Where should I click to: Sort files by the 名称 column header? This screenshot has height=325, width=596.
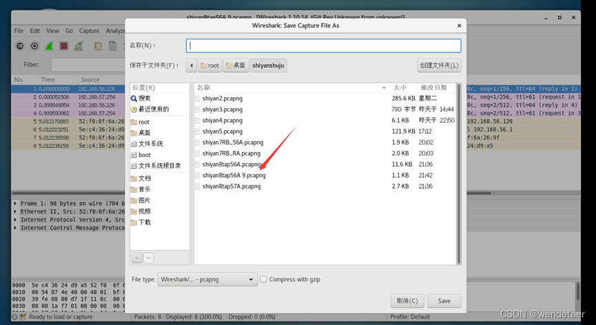coord(292,87)
